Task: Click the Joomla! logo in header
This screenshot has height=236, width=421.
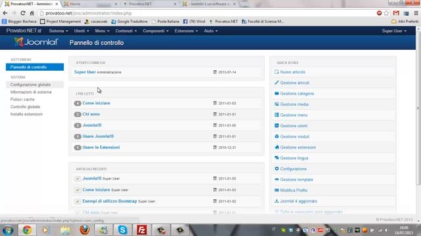Action: tap(36, 42)
